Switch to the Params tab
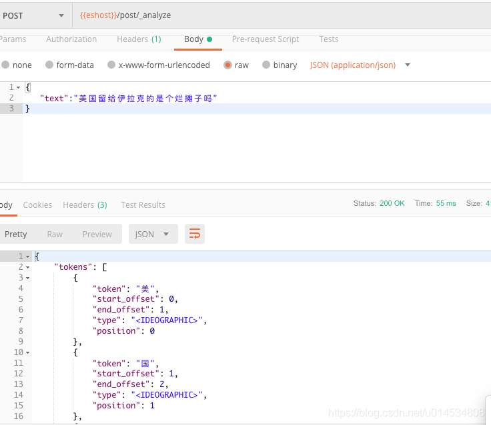This screenshot has height=425, width=491. click(x=13, y=39)
